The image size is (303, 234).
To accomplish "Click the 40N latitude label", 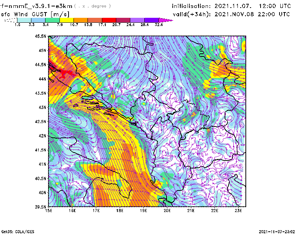I will [42, 193].
